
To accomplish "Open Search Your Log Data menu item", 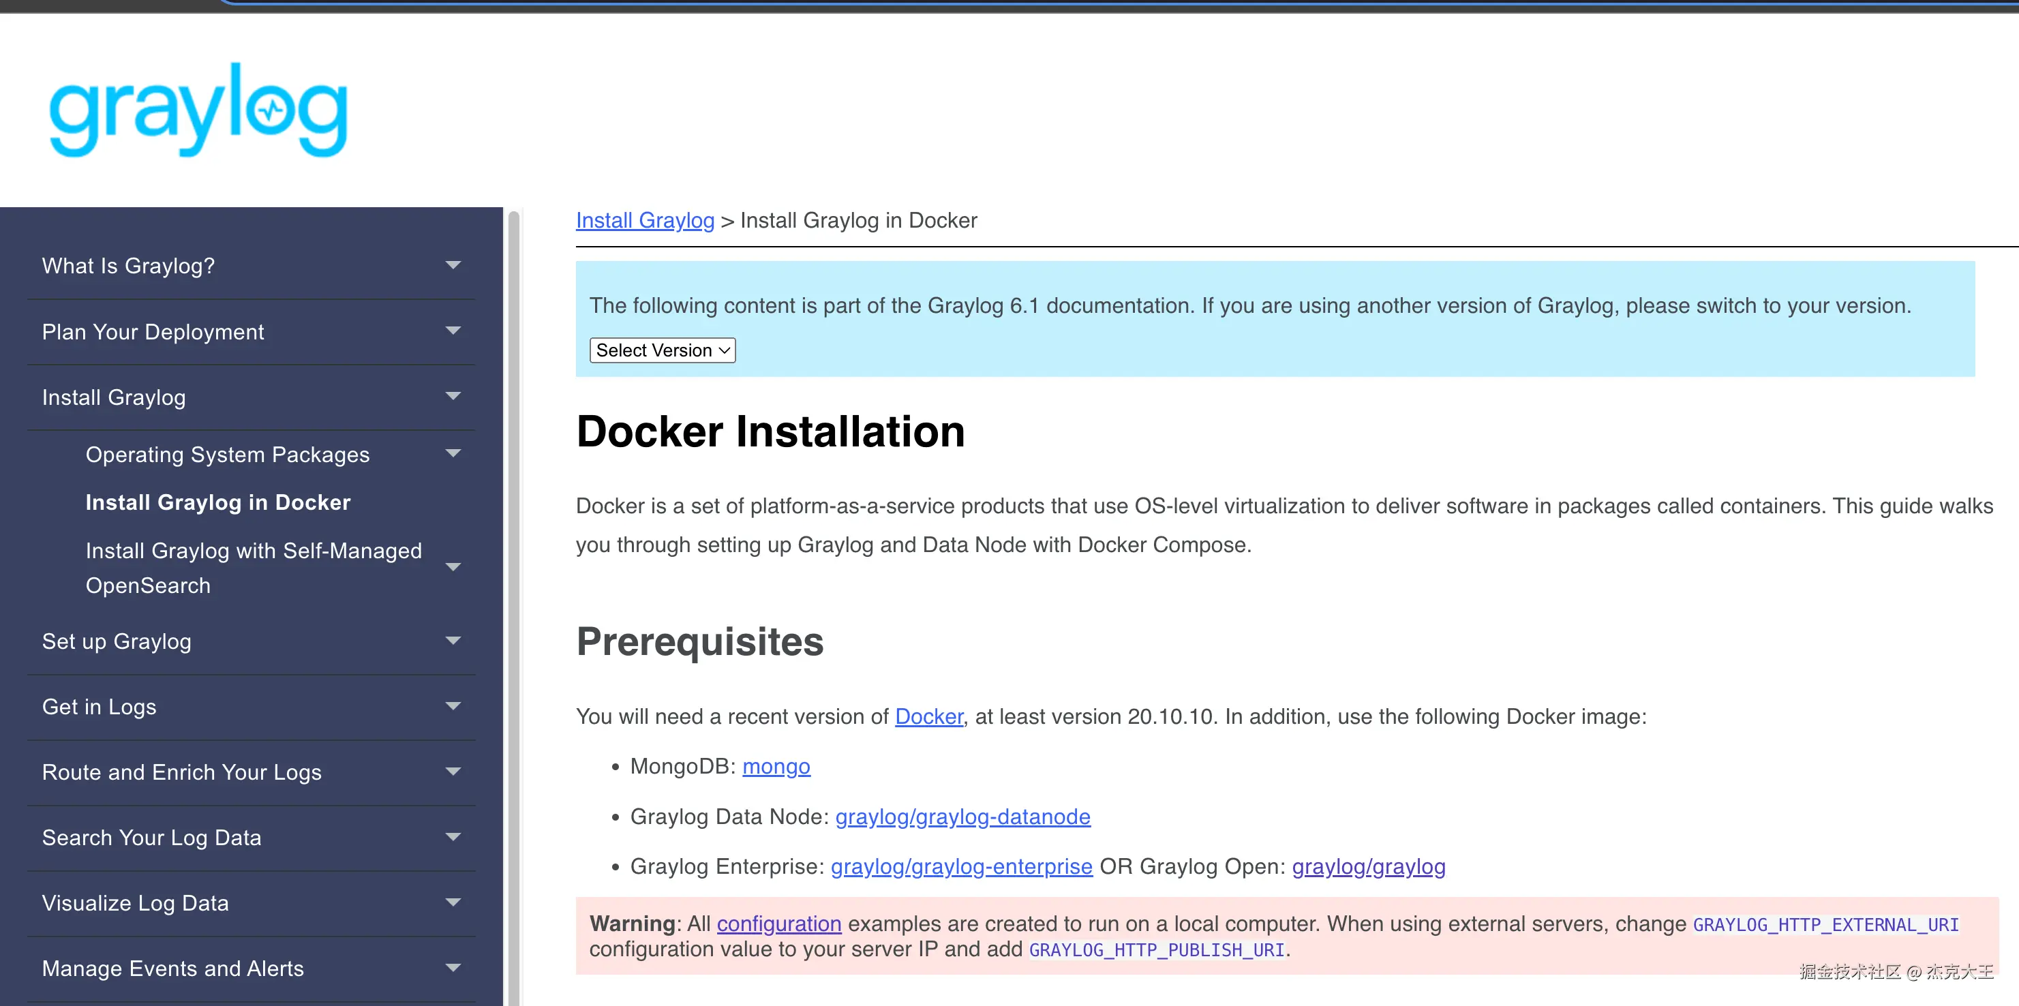I will tap(151, 838).
